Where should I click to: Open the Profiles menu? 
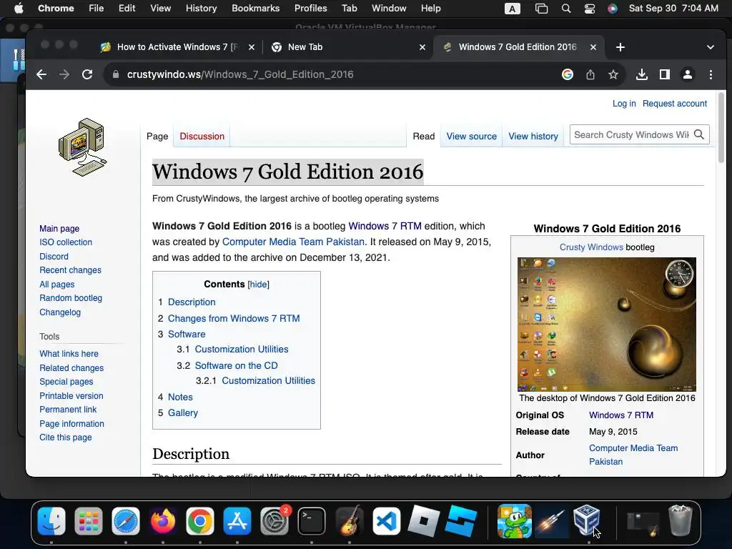click(x=310, y=9)
